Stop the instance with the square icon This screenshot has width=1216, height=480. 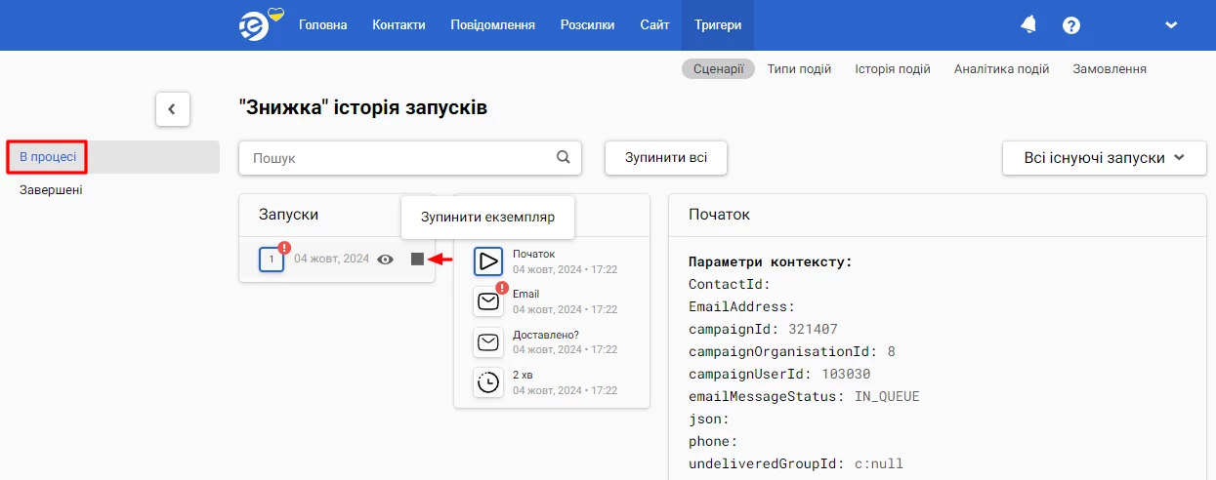click(417, 260)
